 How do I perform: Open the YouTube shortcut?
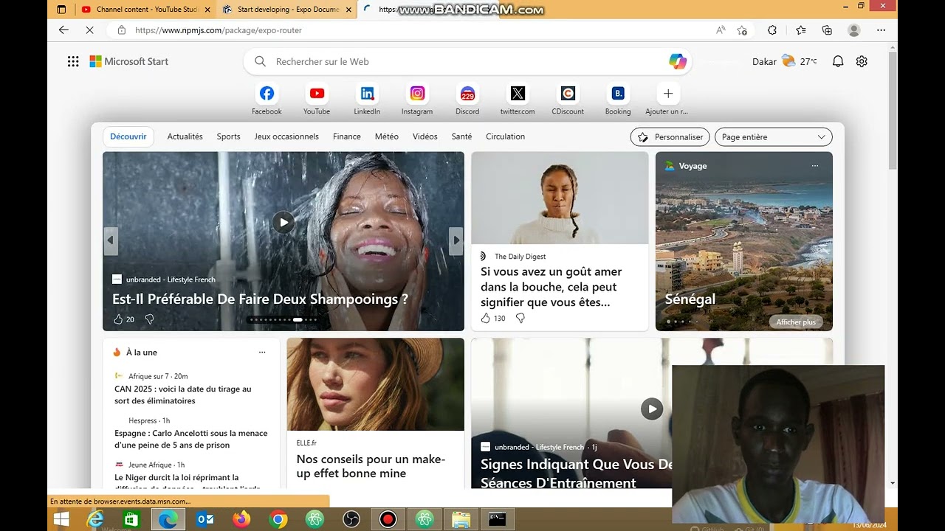[317, 100]
